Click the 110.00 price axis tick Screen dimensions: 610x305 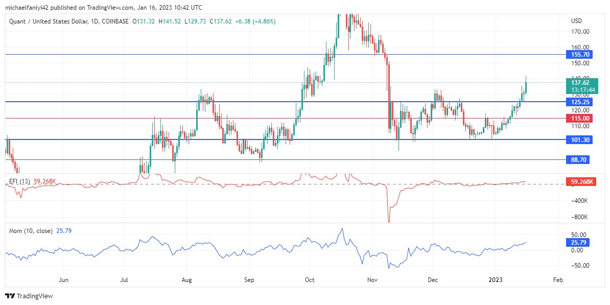[x=580, y=126]
